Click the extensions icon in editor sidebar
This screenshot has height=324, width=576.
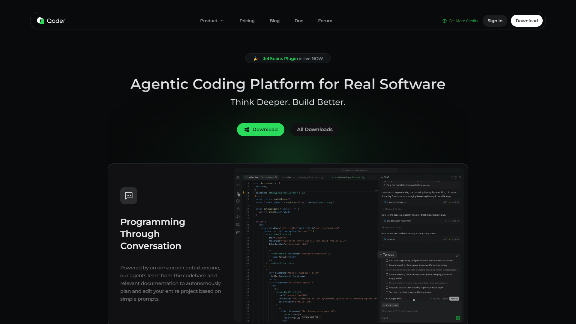238,232
